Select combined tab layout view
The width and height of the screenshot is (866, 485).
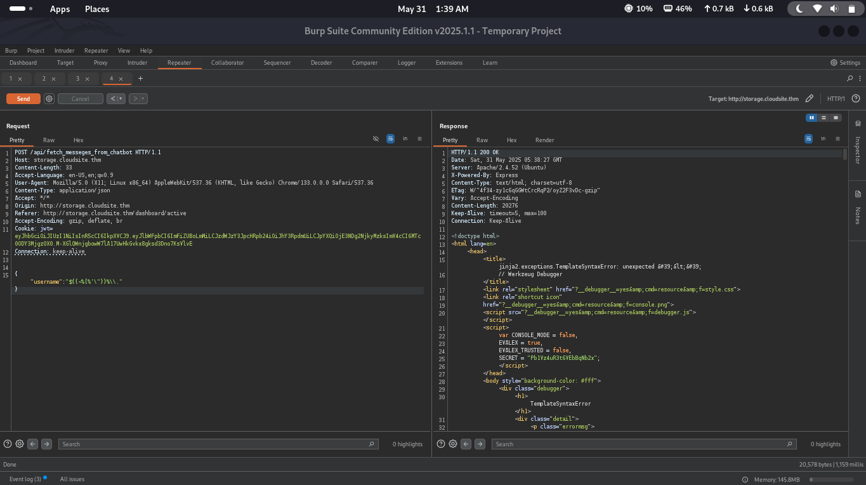tap(836, 117)
